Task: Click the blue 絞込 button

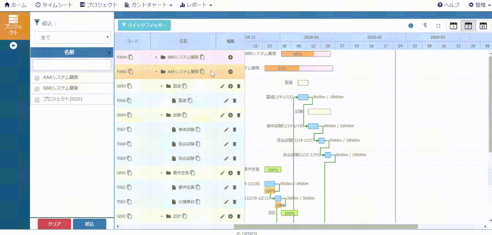Action: coord(89,224)
